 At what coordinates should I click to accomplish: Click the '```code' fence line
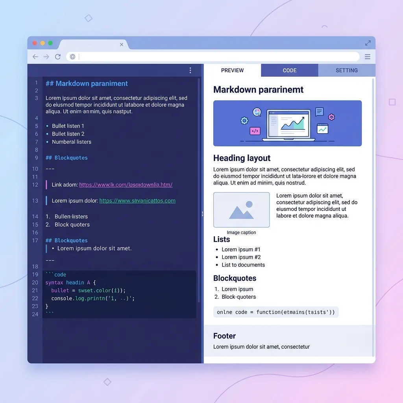coord(56,274)
